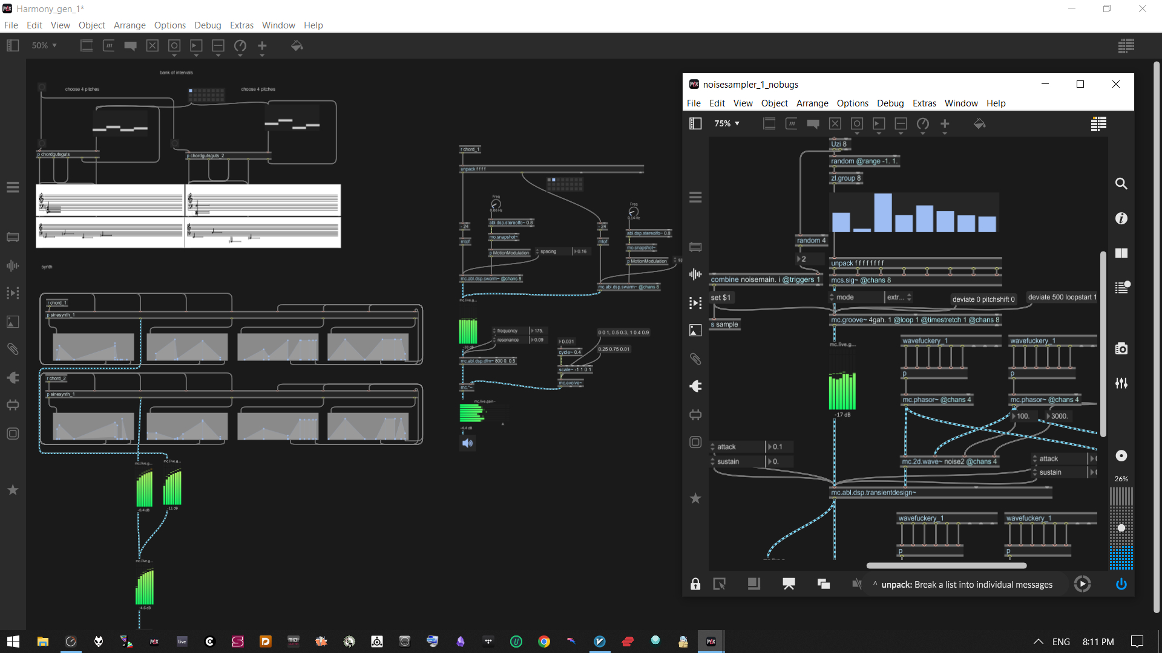
Task: Click mixer sliders icon in right sidebar
Action: tap(1121, 383)
